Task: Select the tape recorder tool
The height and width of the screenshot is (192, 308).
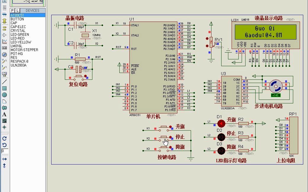Action: pos(4,48)
